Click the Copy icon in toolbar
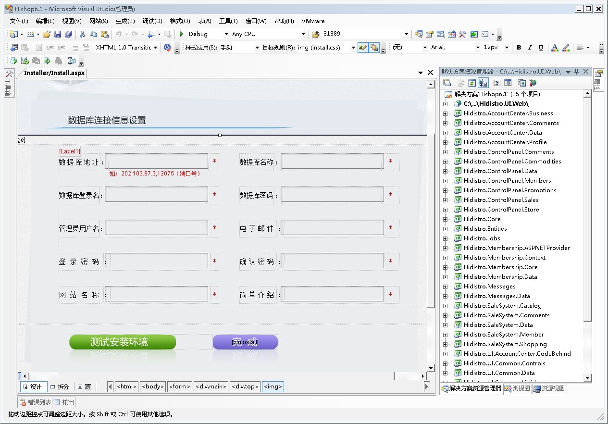This screenshot has height=424, width=608. coord(93,34)
